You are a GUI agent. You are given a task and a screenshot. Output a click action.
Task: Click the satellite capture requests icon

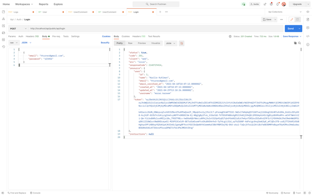coord(265,4)
